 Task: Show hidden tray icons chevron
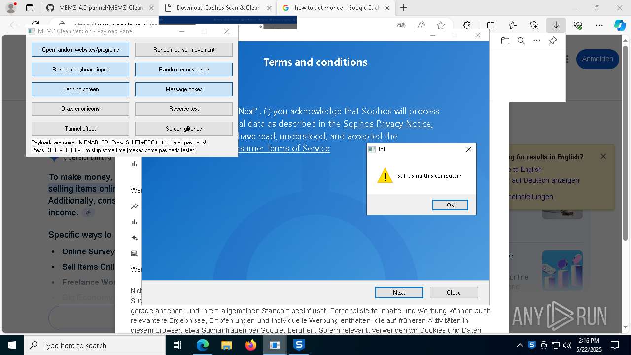(520, 345)
